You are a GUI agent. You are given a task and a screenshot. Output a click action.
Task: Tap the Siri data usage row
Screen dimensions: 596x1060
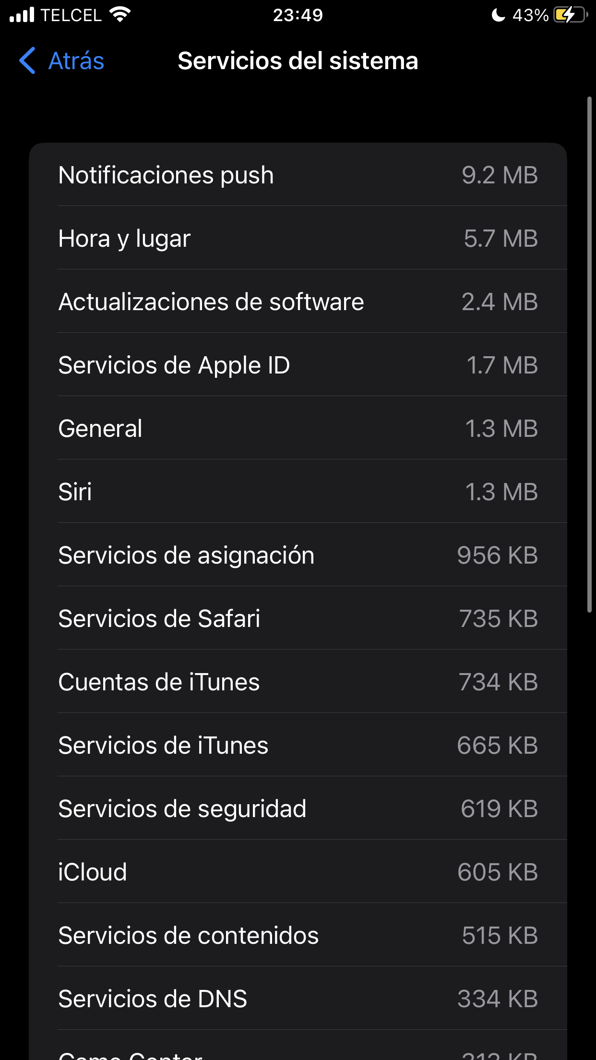point(298,492)
